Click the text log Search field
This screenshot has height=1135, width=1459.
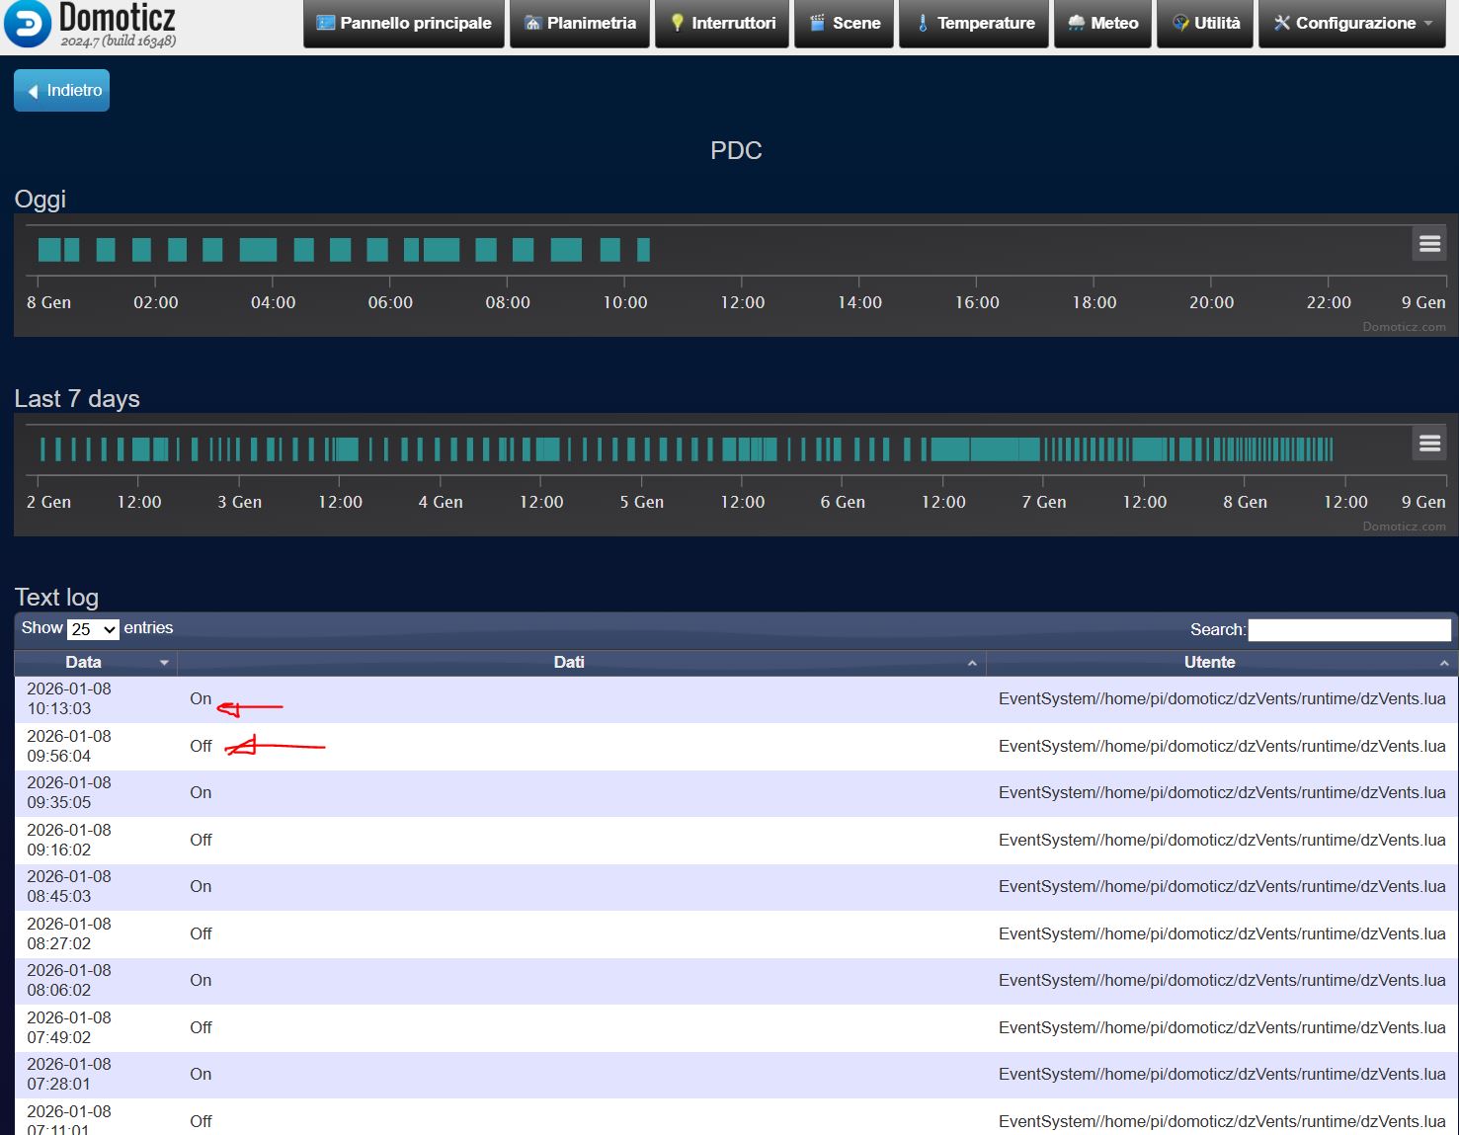point(1348,630)
